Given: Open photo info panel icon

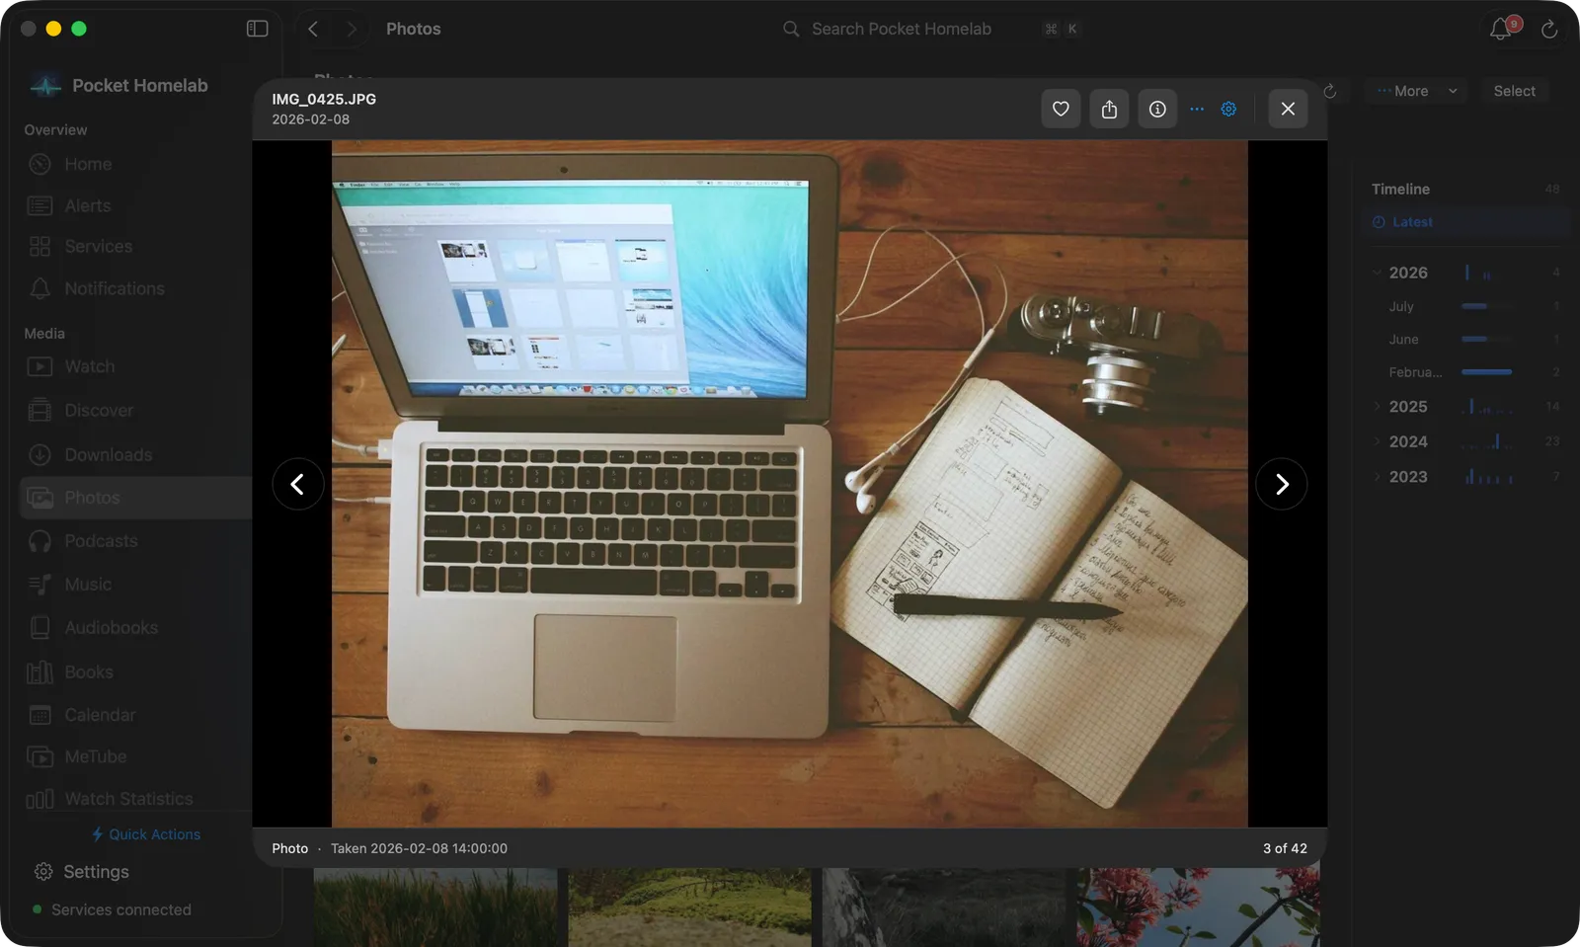Looking at the screenshot, I should coord(1157,109).
